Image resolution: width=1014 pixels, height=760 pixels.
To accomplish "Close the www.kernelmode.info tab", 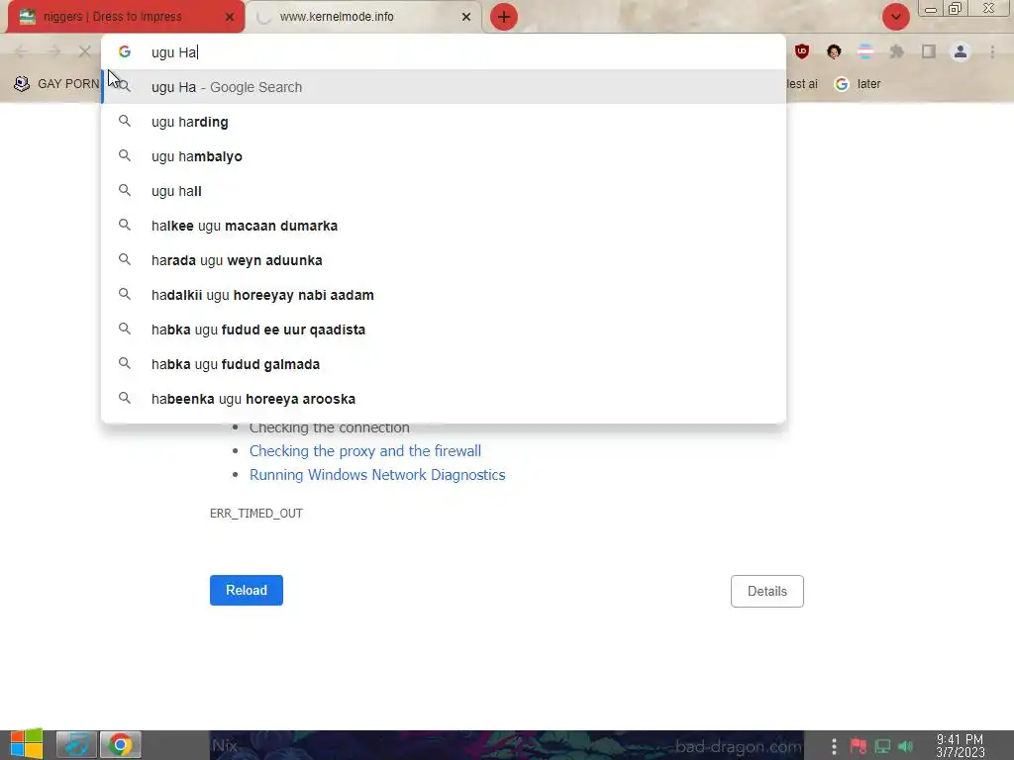I will [x=466, y=17].
